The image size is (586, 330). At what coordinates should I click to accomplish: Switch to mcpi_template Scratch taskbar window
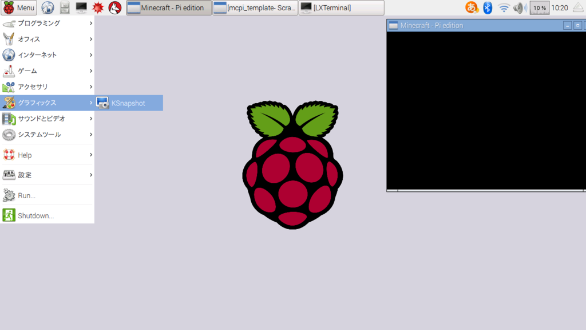click(255, 7)
